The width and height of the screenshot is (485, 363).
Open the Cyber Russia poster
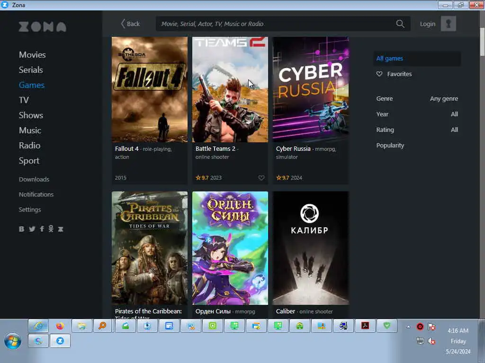click(311, 89)
